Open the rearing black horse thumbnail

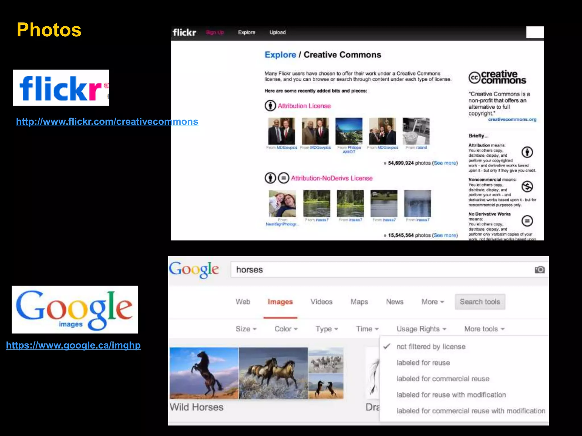point(204,373)
